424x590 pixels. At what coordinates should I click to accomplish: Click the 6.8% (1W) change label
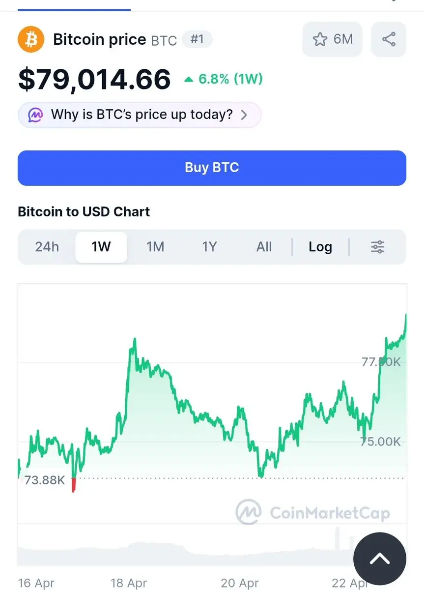(230, 79)
